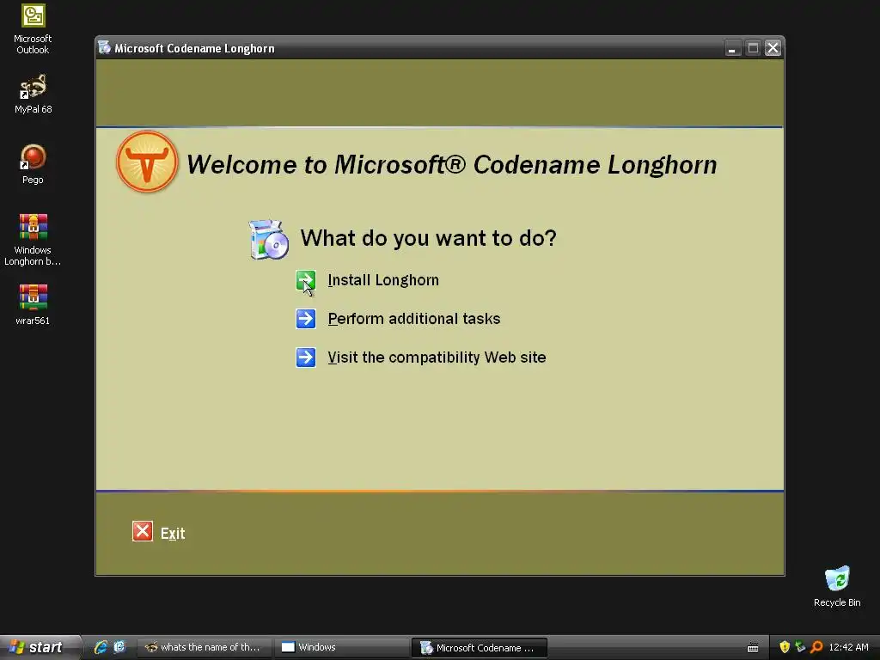Image resolution: width=880 pixels, height=660 pixels.
Task: Click the setup CD box icon
Action: pyautogui.click(x=269, y=240)
